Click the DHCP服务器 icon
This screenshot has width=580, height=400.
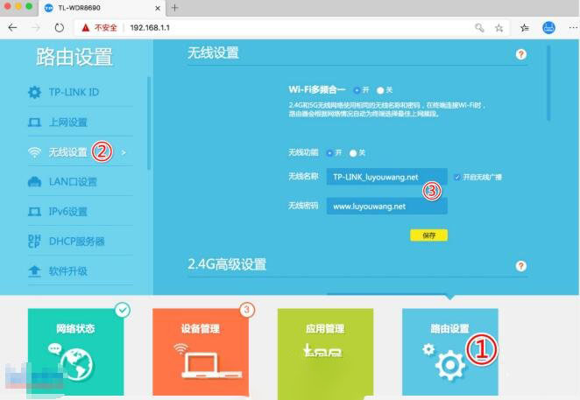click(x=34, y=242)
